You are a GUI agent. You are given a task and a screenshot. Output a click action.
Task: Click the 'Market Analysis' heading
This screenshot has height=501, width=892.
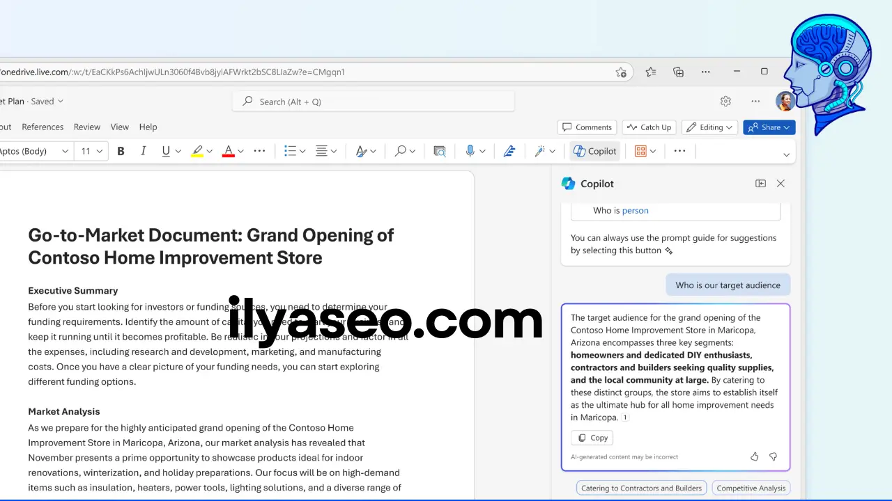[64, 412]
